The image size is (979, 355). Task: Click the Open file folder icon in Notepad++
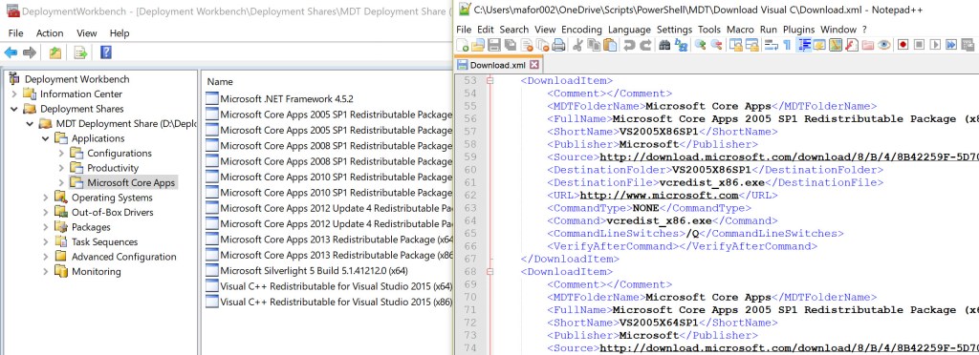478,45
